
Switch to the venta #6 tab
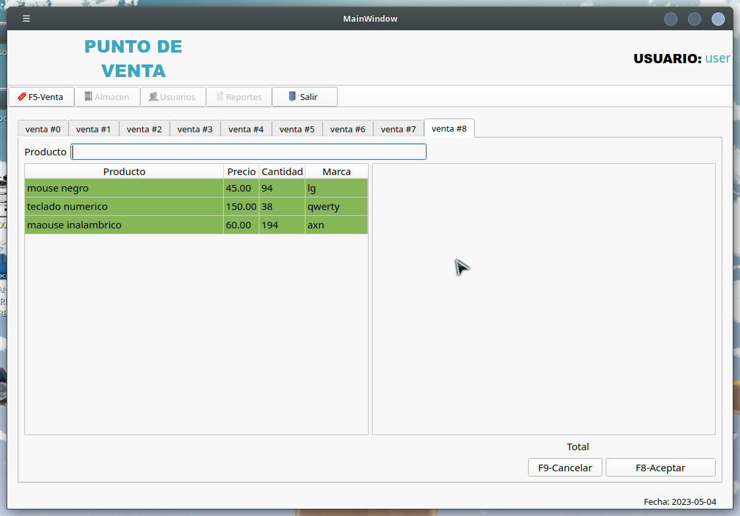[x=348, y=129]
